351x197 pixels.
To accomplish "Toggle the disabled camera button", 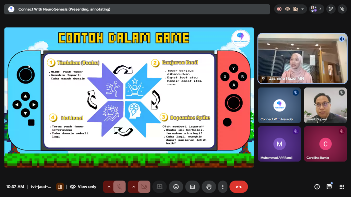I will [144, 187].
